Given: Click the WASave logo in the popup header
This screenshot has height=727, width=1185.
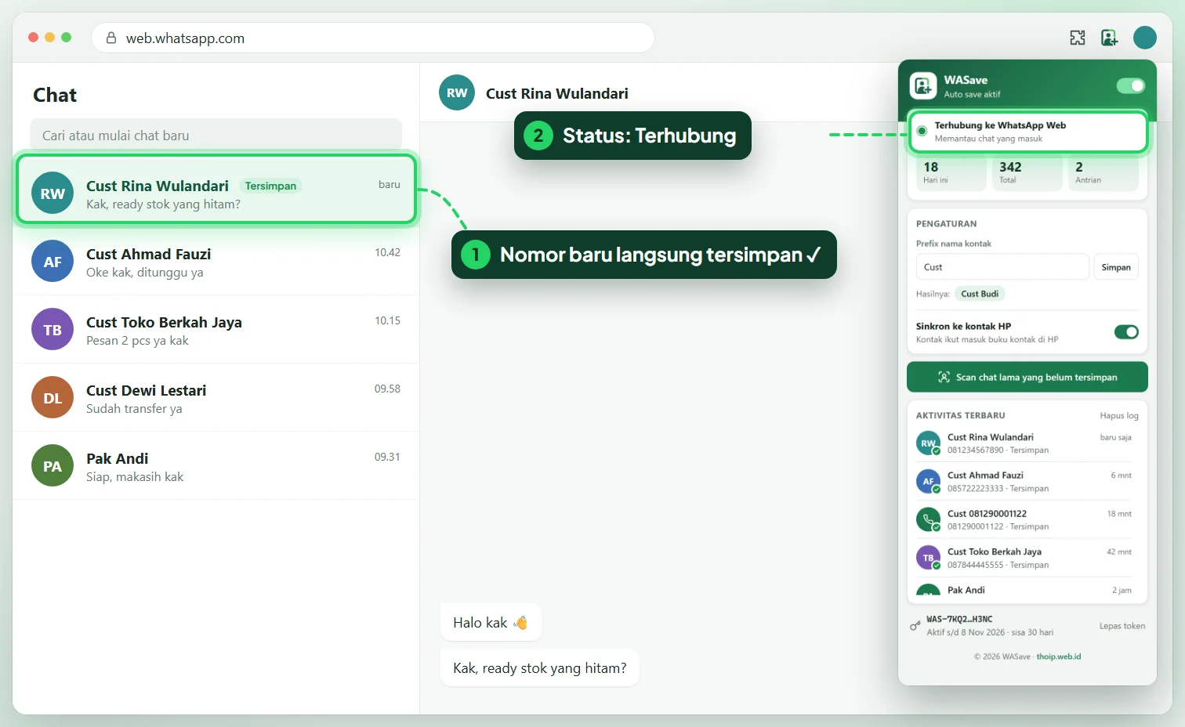Looking at the screenshot, I should coord(923,85).
